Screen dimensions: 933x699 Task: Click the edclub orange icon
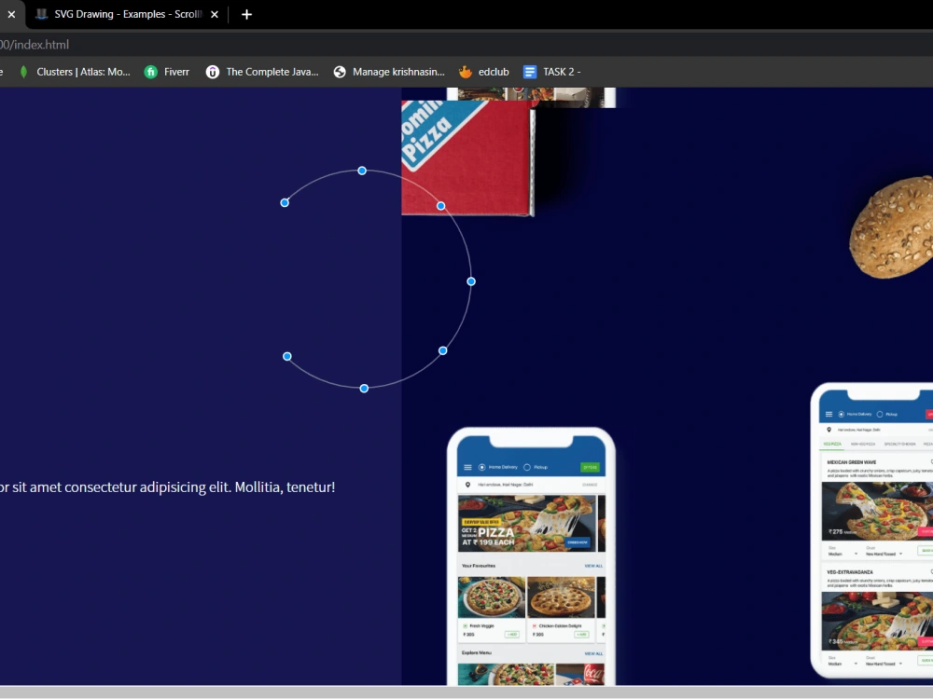point(466,72)
